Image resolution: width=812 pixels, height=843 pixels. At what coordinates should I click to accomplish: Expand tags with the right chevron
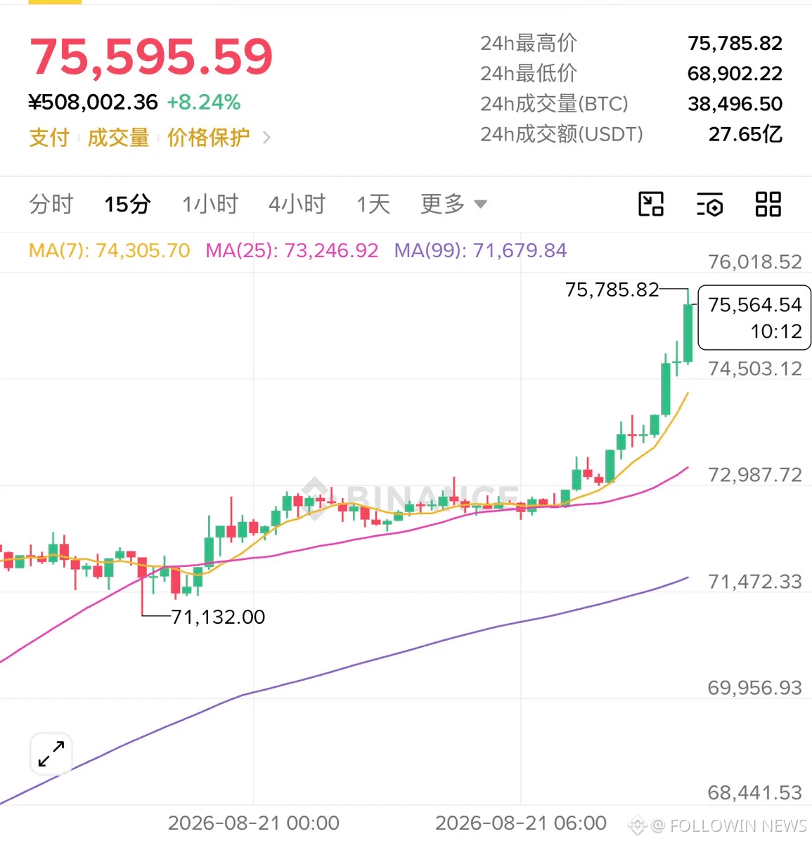point(266,138)
